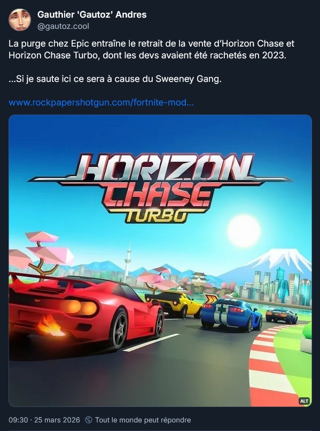Click the 09:30 · 25 mars 2026 timestamp
This screenshot has height=431, width=320.
tap(44, 420)
